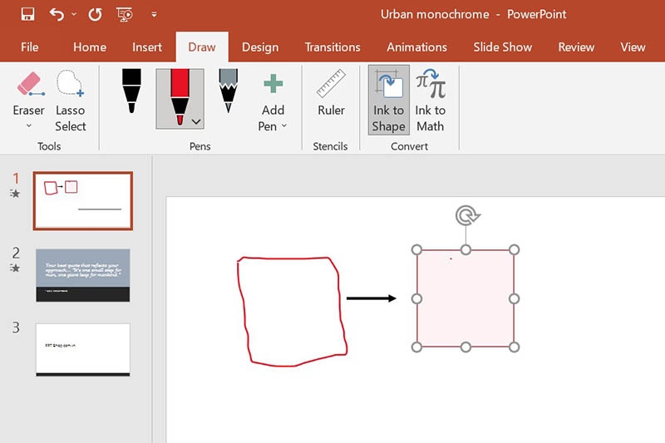
Task: Open the Animations tab
Action: [x=417, y=47]
